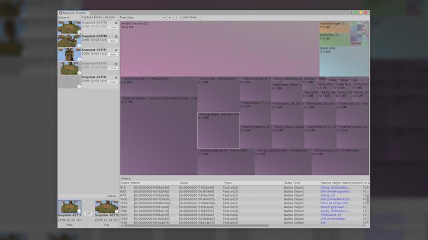Select the Old snapshot thumbnail
This screenshot has height=240, width=428.
click(107, 207)
